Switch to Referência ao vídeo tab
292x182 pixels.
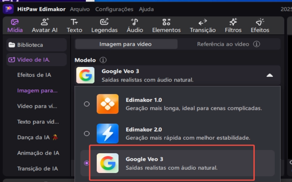pos(228,44)
